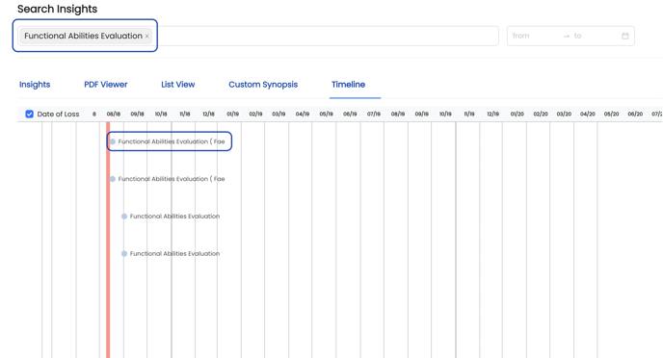Click the 05/20 month label

[x=611, y=114]
